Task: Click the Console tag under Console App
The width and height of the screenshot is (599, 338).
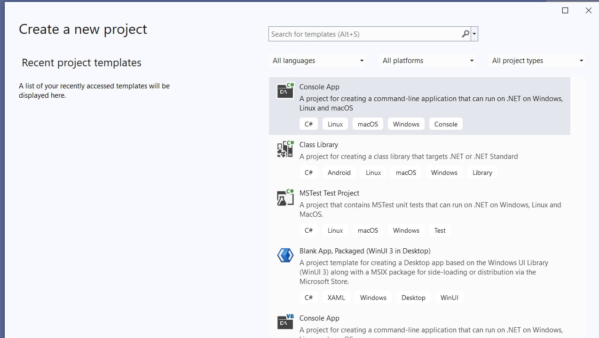Action: click(446, 124)
